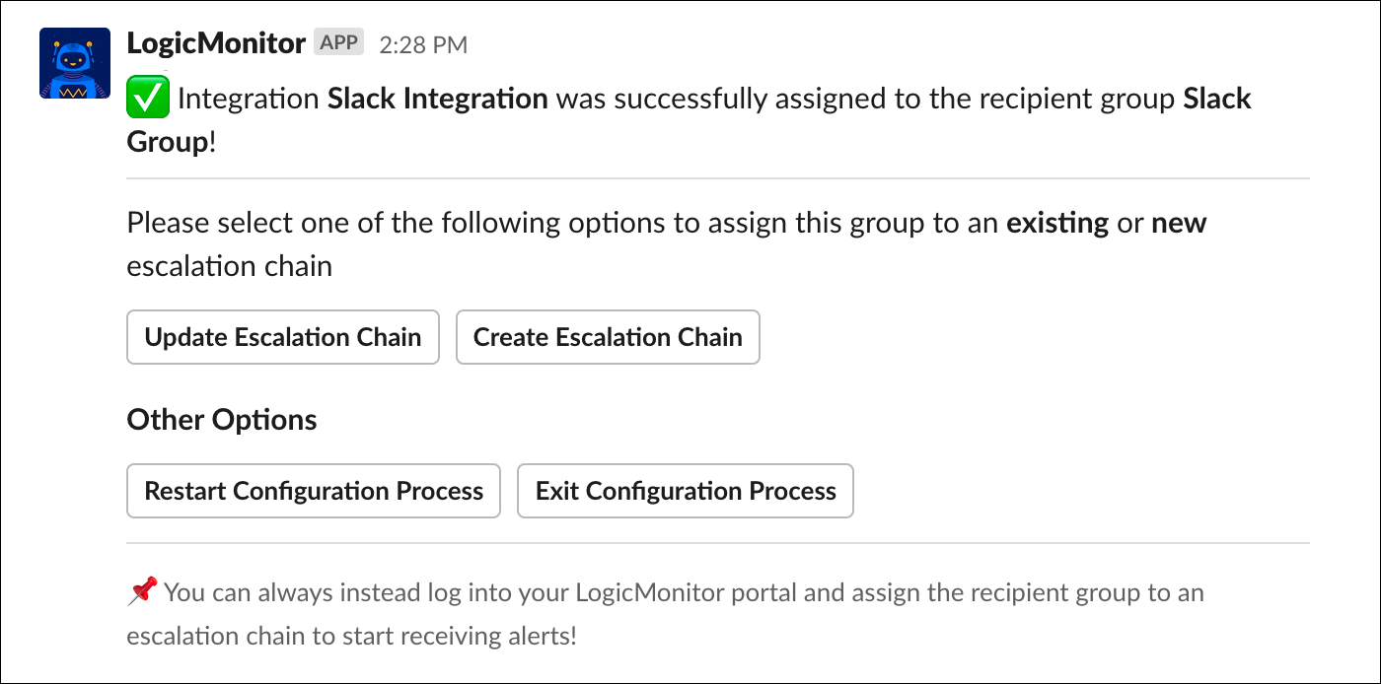Screen dimensions: 1381x684
Task: Select Restart Configuration Process
Action: click(x=314, y=491)
